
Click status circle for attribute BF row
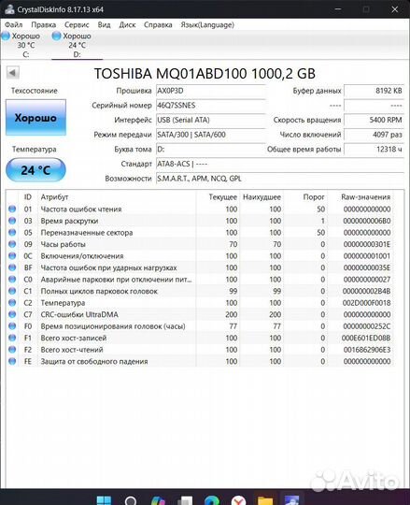[x=12, y=267]
